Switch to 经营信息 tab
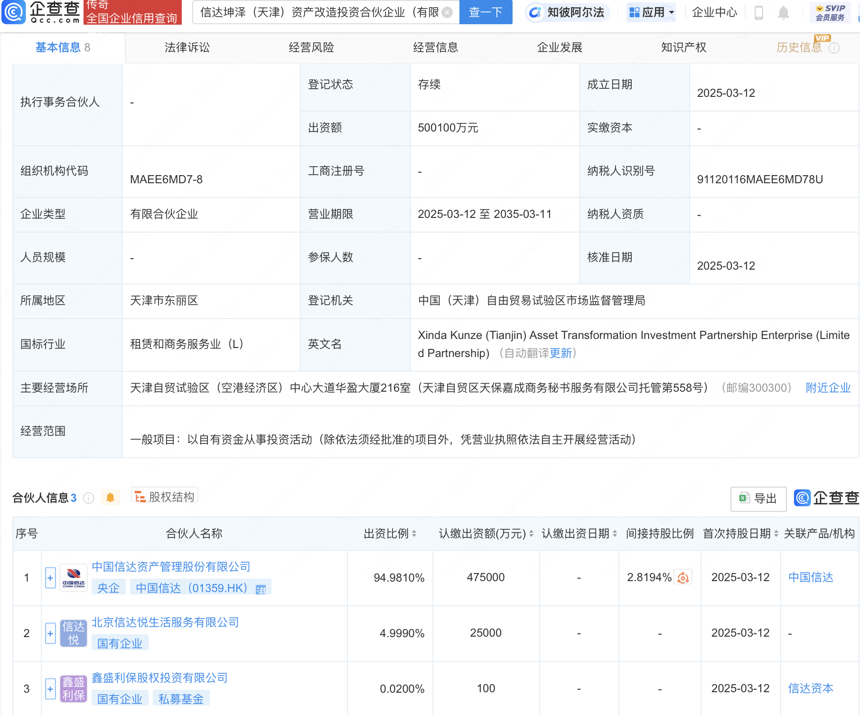 tap(436, 47)
